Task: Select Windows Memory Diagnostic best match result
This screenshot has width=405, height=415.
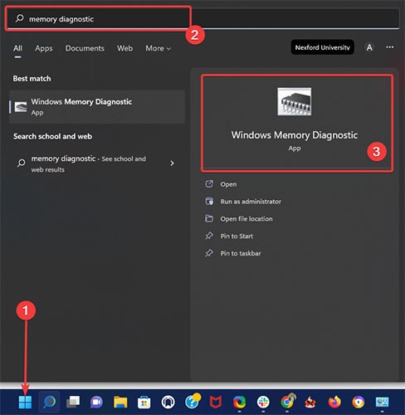Action: [97, 107]
